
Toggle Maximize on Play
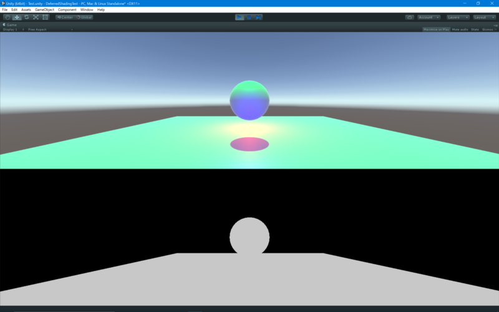(x=436, y=29)
